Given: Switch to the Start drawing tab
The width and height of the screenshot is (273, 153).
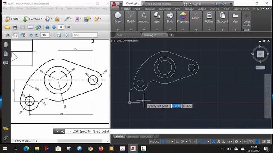Looking at the screenshot, I should tap(120, 35).
